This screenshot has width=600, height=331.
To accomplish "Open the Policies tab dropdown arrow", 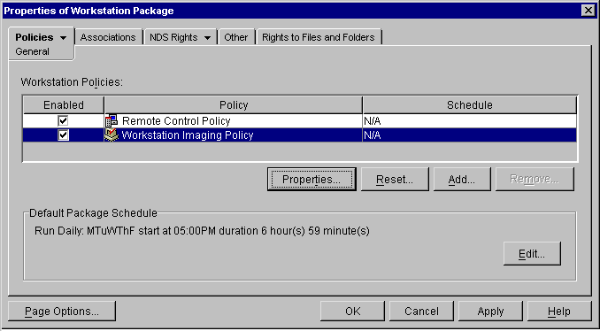I will 63,38.
